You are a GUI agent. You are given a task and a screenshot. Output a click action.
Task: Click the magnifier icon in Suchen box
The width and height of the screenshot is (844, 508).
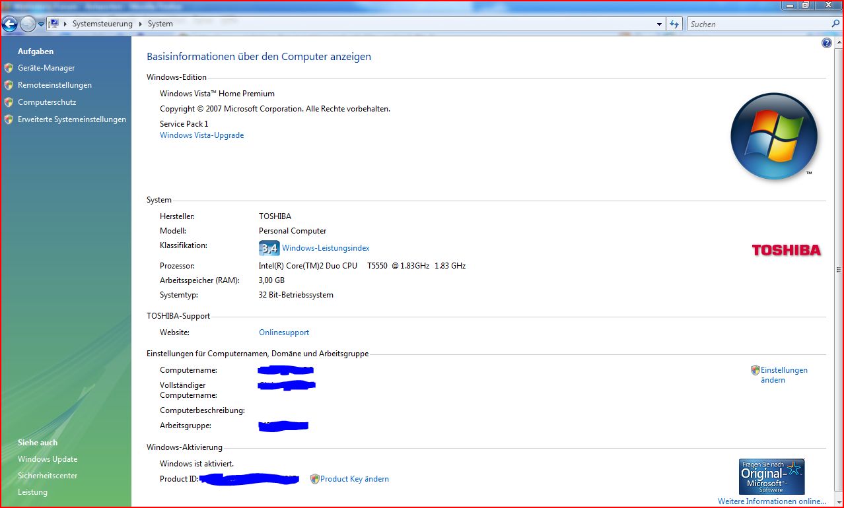tap(835, 24)
